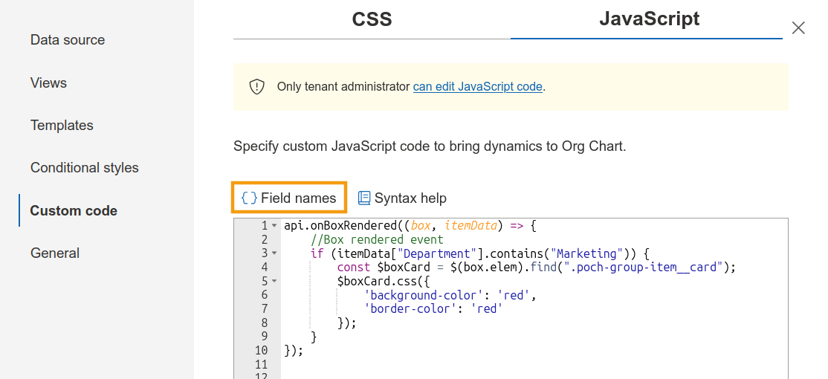Screen dimensions: 828x379
Task: Open the Field names list
Action: pos(289,198)
